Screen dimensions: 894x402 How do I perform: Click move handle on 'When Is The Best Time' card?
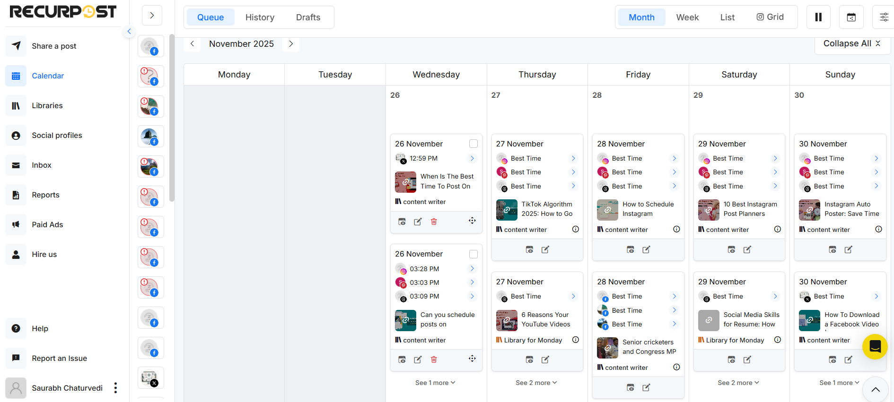[x=472, y=221]
